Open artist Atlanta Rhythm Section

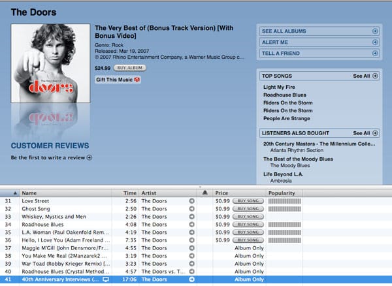click(297, 150)
